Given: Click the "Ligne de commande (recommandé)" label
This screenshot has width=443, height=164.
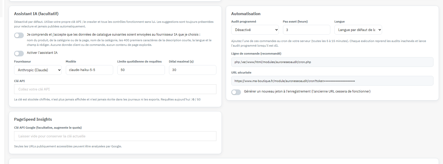Looking at the screenshot, I should pyautogui.click(x=256, y=54).
